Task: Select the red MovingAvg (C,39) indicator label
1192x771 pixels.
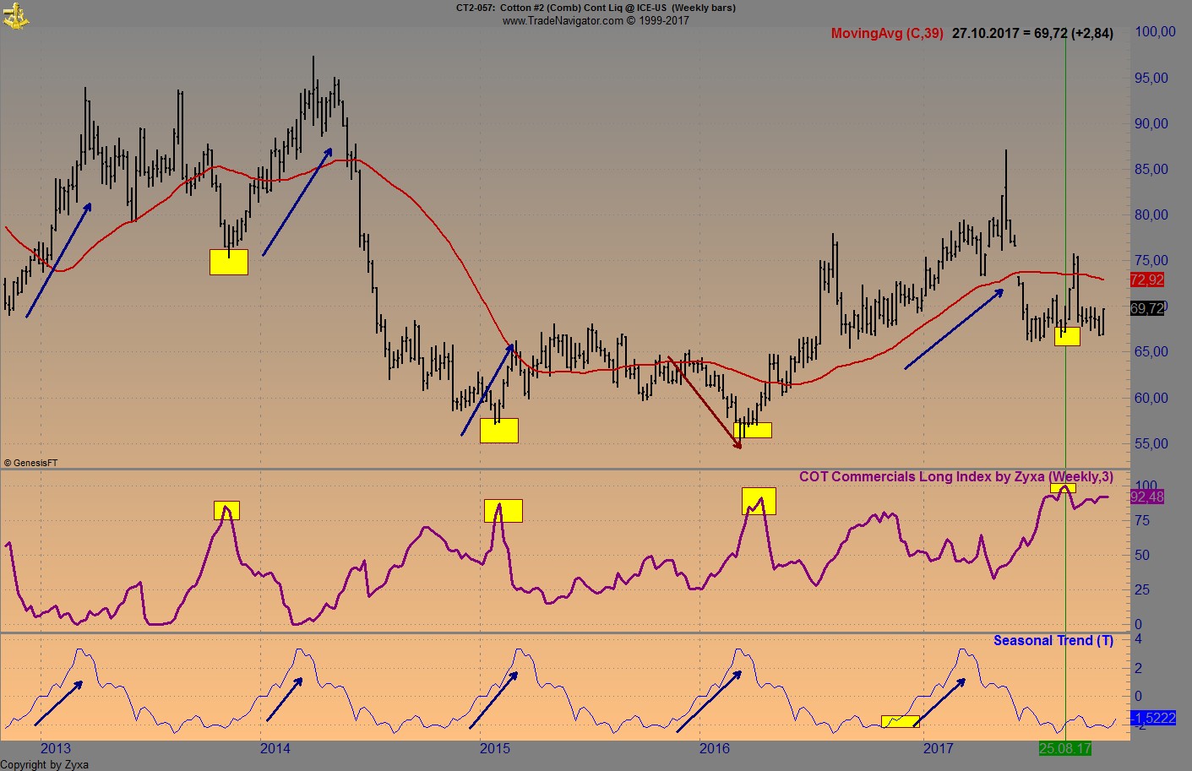Action: [887, 34]
